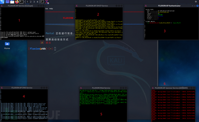
Task: Launch Firefox from the top panel
Action: click(17, 2)
